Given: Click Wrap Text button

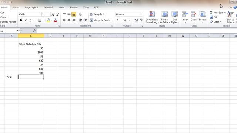Looking at the screenshot, I should coord(97,14).
